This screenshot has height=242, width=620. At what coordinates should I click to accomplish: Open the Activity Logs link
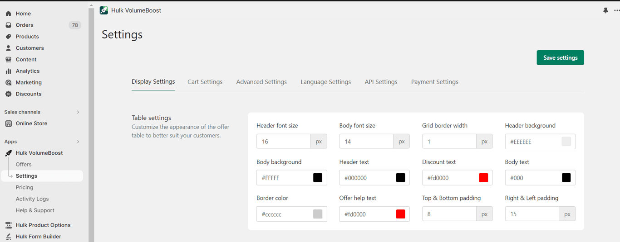(x=32, y=199)
